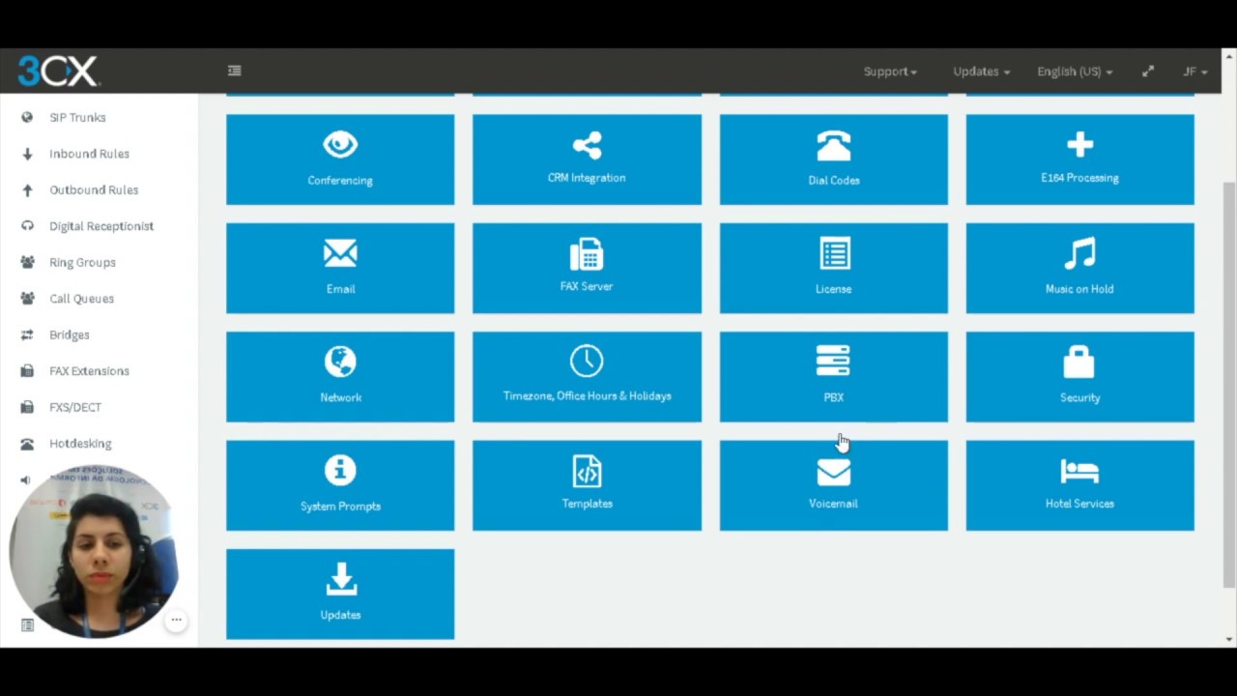Open the Conferencing settings tile
This screenshot has height=696, width=1237.
coord(340,159)
